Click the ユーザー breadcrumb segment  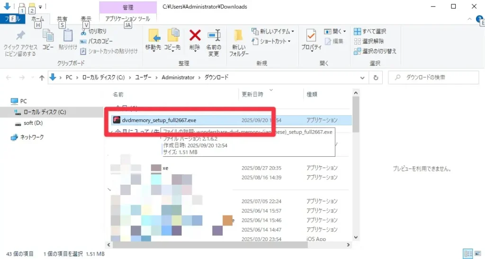pos(143,77)
